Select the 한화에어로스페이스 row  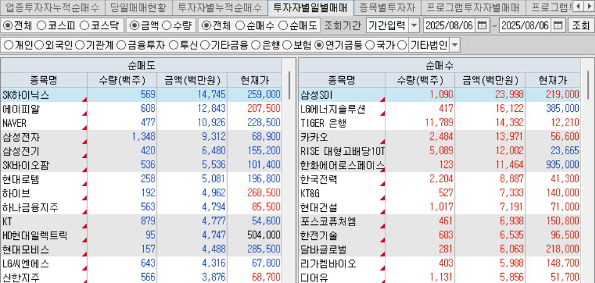(x=439, y=165)
